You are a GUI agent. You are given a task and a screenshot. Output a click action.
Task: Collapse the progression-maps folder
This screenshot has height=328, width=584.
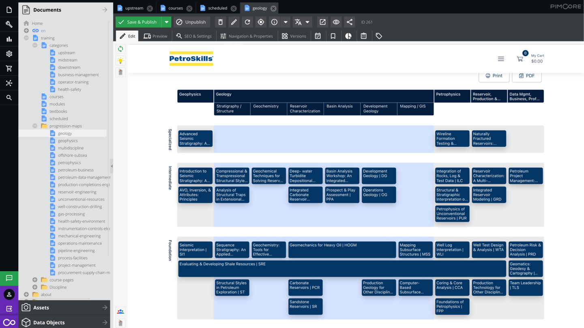point(35,126)
